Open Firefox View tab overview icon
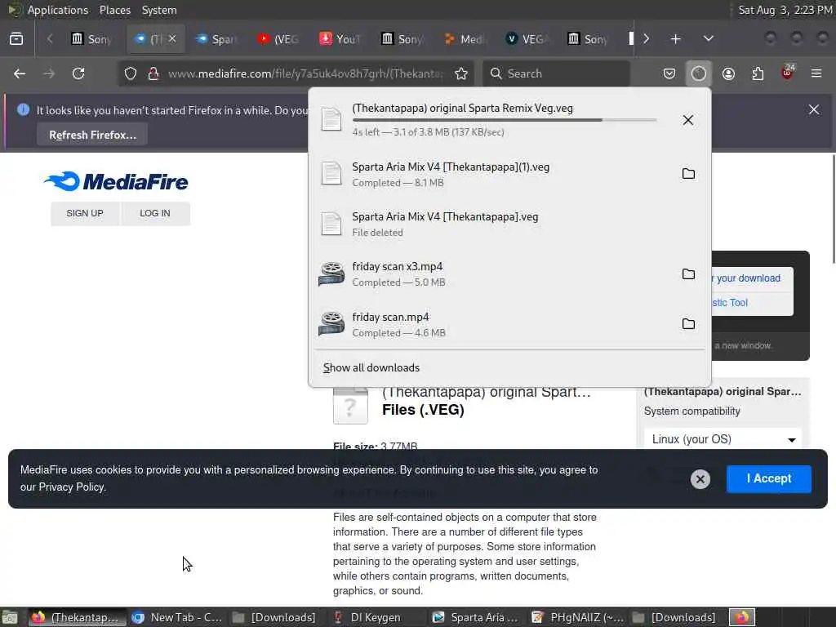The height and width of the screenshot is (627, 836). (16, 39)
